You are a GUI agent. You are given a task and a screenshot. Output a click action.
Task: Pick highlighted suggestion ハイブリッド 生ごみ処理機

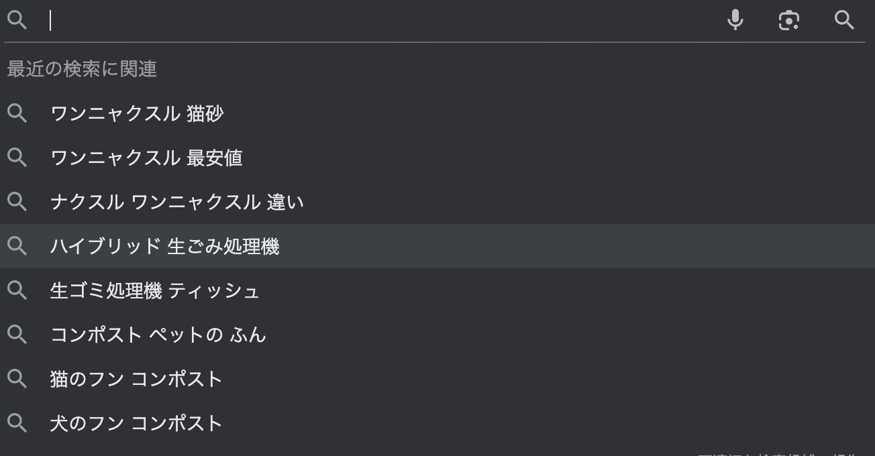point(164,246)
